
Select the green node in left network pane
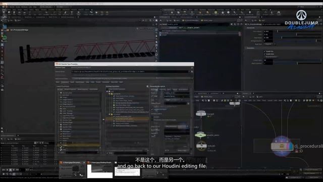(x=200, y=135)
